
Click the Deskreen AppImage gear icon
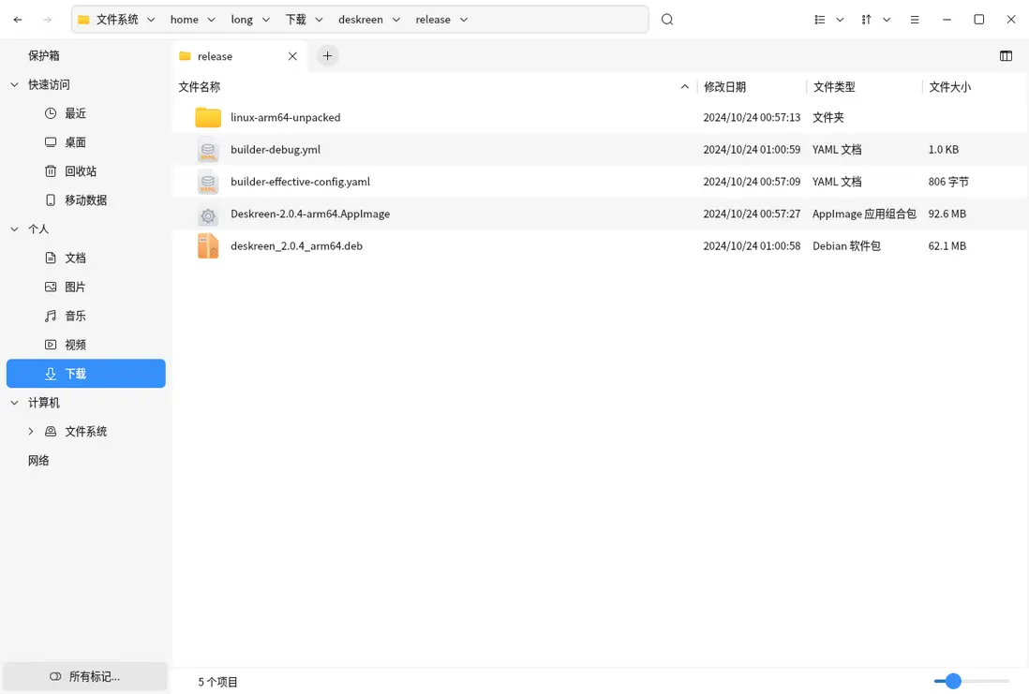208,214
